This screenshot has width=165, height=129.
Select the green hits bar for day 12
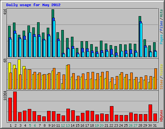point(63,41)
